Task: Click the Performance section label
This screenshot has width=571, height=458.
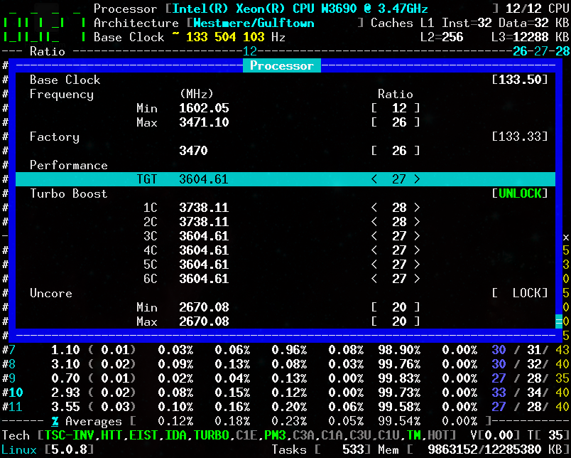Action: tap(69, 165)
